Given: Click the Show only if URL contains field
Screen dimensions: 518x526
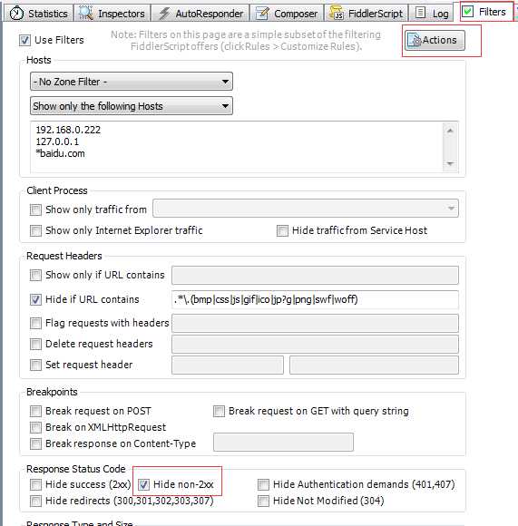Looking at the screenshot, I should click(315, 276).
